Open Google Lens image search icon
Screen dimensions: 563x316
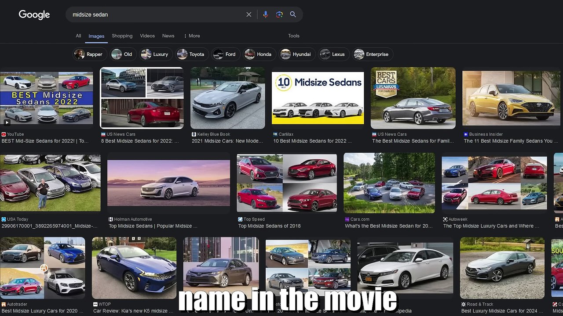[x=279, y=14]
